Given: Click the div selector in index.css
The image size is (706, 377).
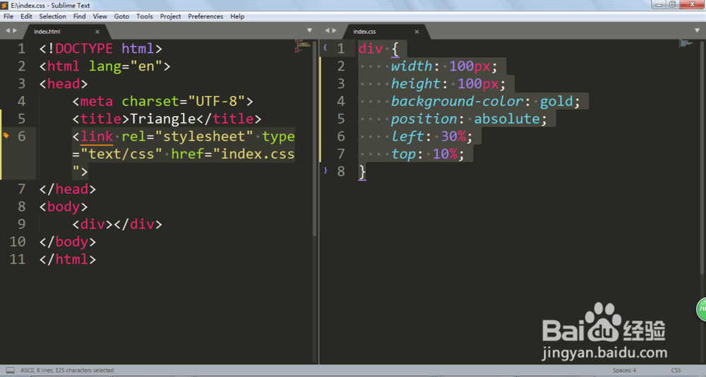Looking at the screenshot, I should [371, 48].
